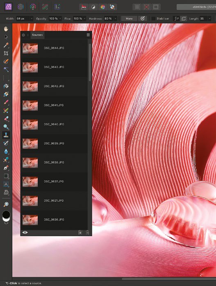The image size is (216, 286).
Task: Choose the Clone Brush stamp tool
Action: 6,135
